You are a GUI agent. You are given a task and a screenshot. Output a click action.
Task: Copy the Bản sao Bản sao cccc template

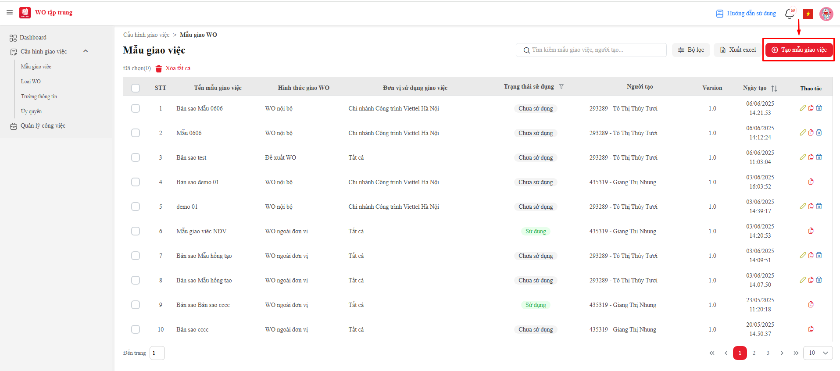tap(811, 304)
